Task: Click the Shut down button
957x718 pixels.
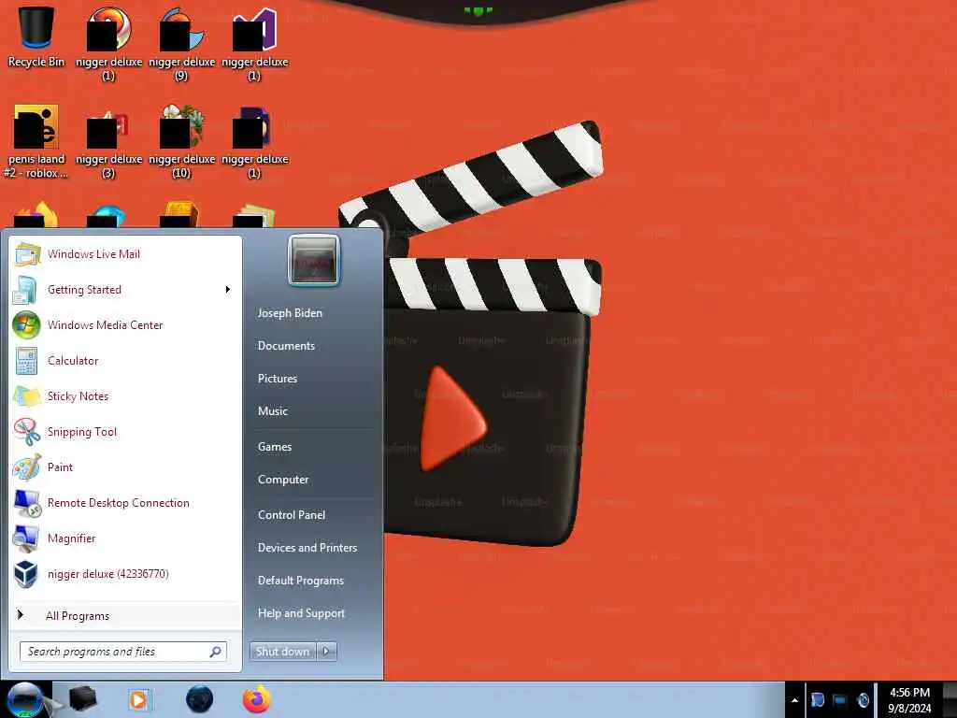Action: [282, 652]
